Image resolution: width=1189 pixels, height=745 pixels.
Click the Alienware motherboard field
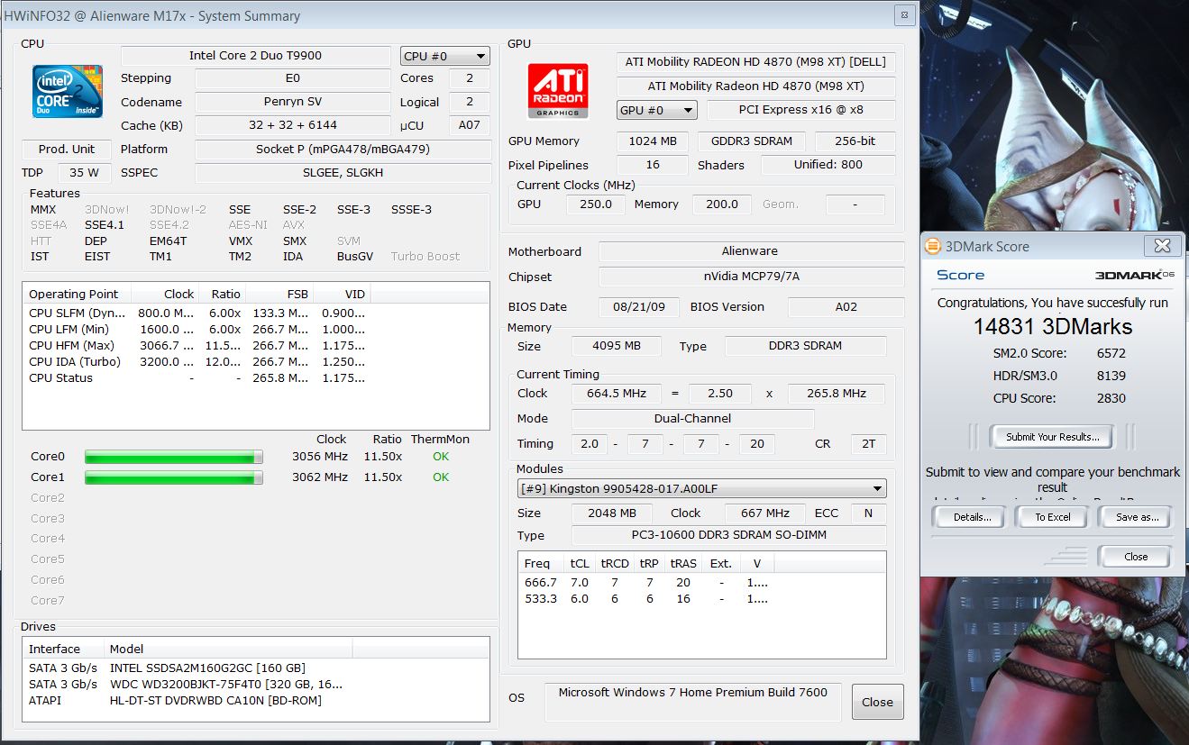(750, 252)
